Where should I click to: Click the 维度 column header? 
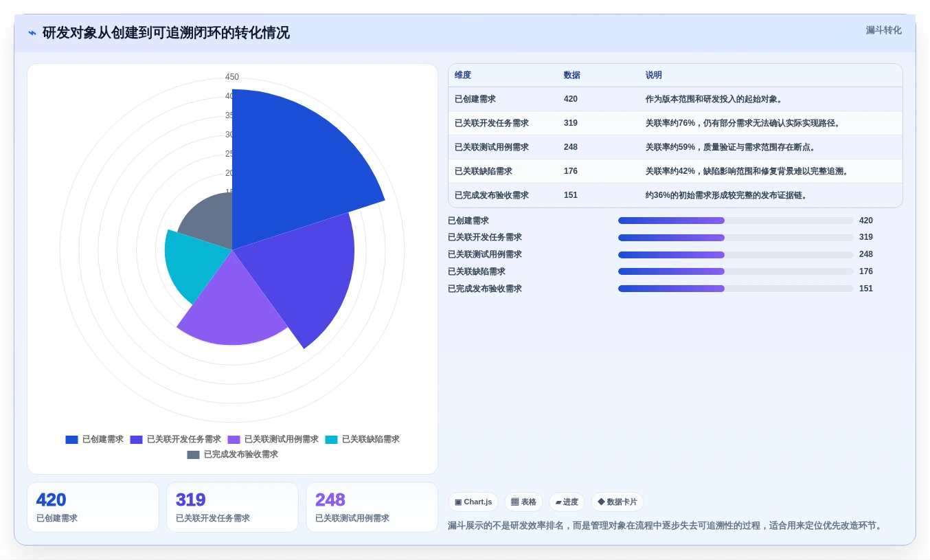coord(463,76)
